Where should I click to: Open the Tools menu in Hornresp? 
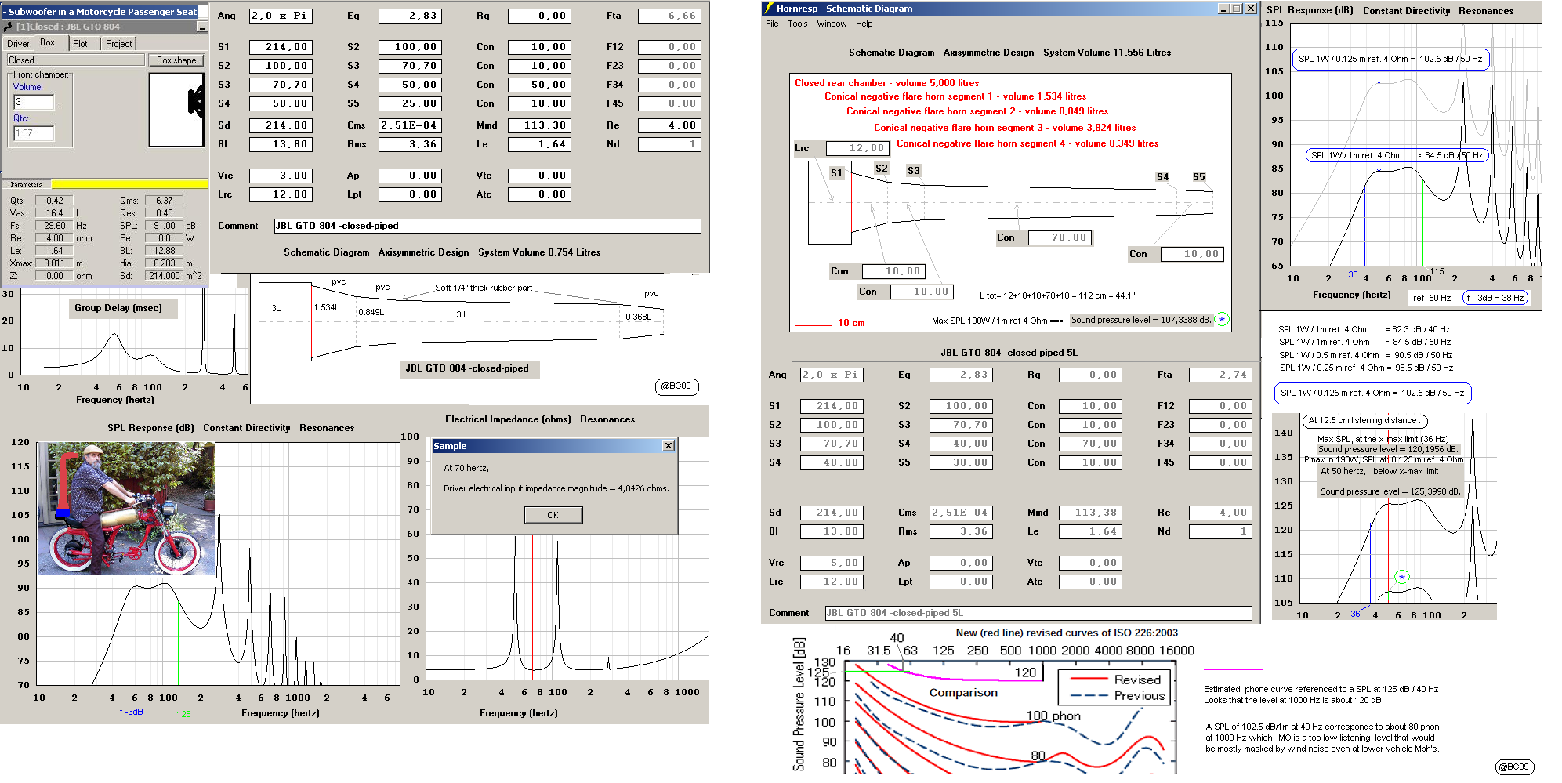point(798,24)
